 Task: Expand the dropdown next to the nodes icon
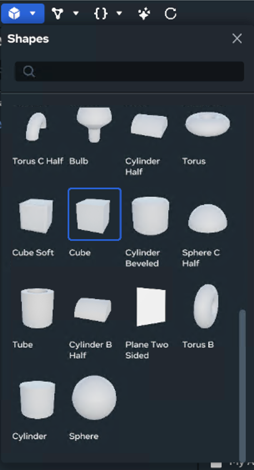(x=76, y=13)
